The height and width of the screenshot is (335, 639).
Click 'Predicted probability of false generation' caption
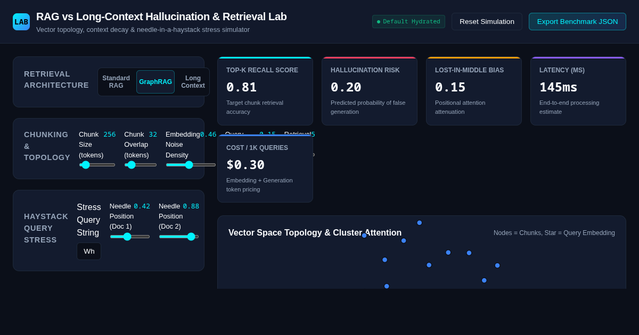(368, 107)
